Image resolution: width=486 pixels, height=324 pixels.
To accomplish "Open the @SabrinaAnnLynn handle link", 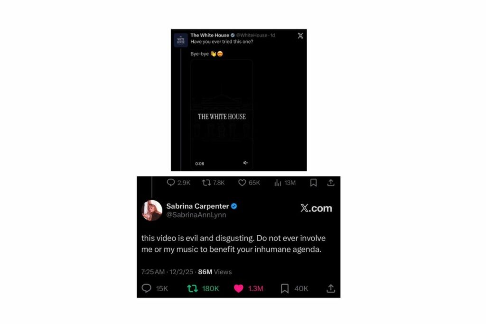I will point(196,215).
